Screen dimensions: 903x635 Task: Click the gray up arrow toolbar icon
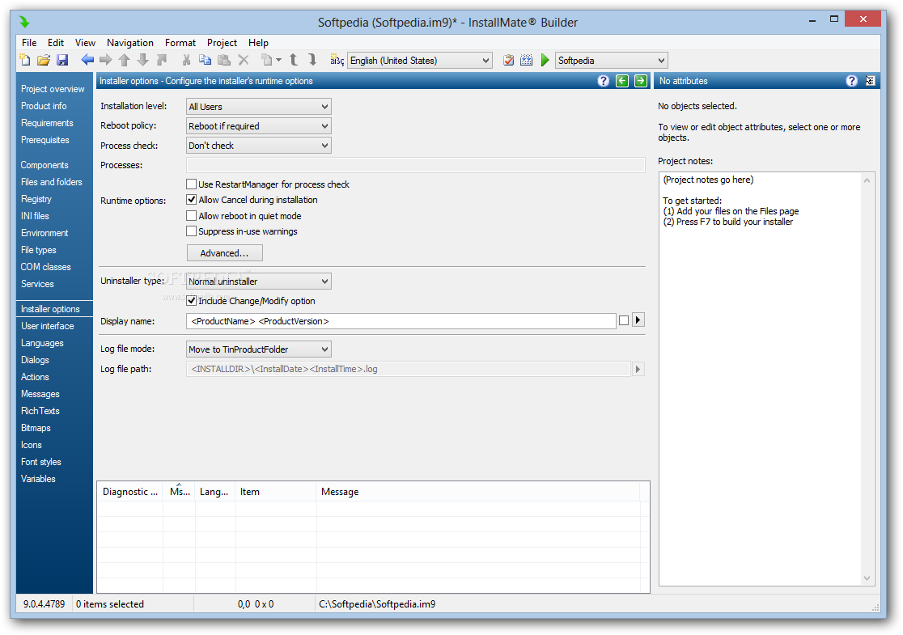click(x=124, y=60)
